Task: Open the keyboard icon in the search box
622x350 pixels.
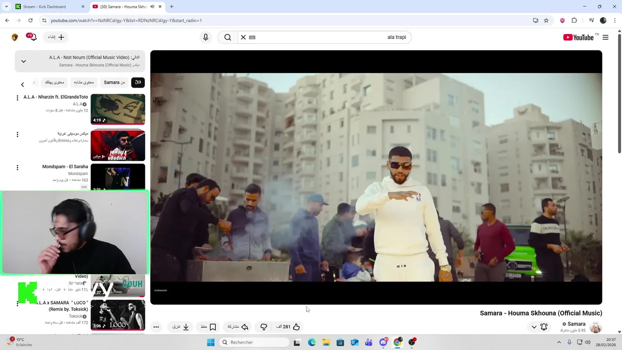Action: coord(252,37)
